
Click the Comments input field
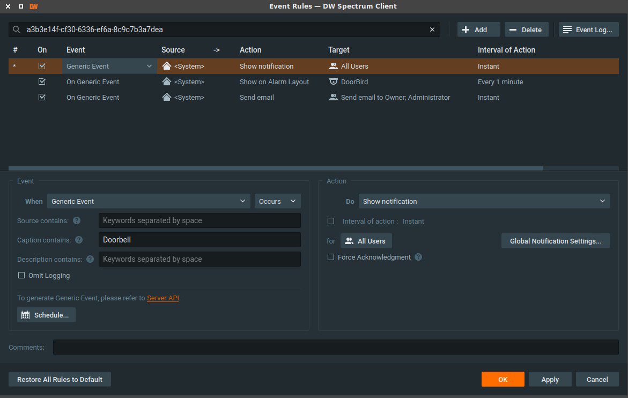coord(336,347)
